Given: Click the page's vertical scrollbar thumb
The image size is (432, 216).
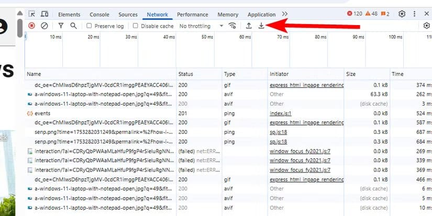Looking at the screenshot, I should point(20,28).
